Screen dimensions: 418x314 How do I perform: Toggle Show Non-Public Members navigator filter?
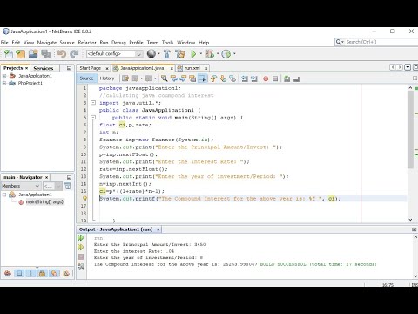click(x=43, y=273)
